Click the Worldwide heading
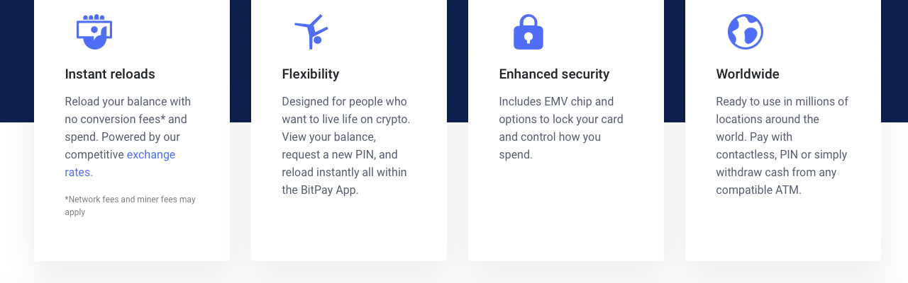Image resolution: width=908 pixels, height=283 pixels. click(x=748, y=74)
